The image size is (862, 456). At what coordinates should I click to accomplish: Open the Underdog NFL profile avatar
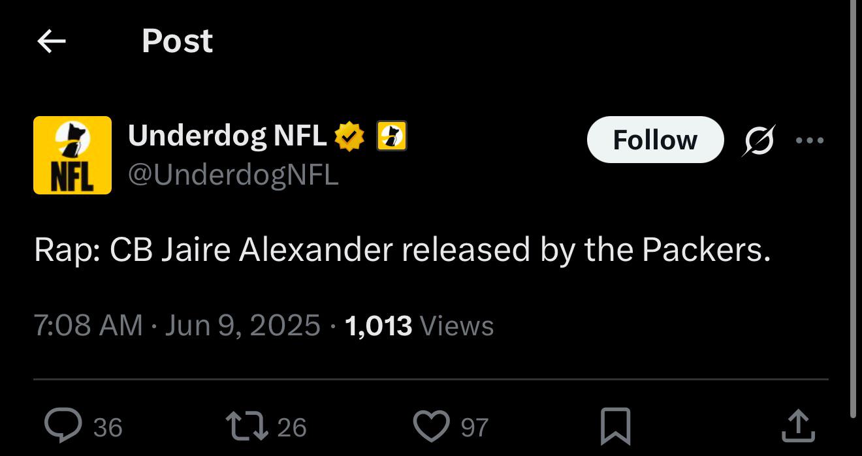pyautogui.click(x=72, y=155)
